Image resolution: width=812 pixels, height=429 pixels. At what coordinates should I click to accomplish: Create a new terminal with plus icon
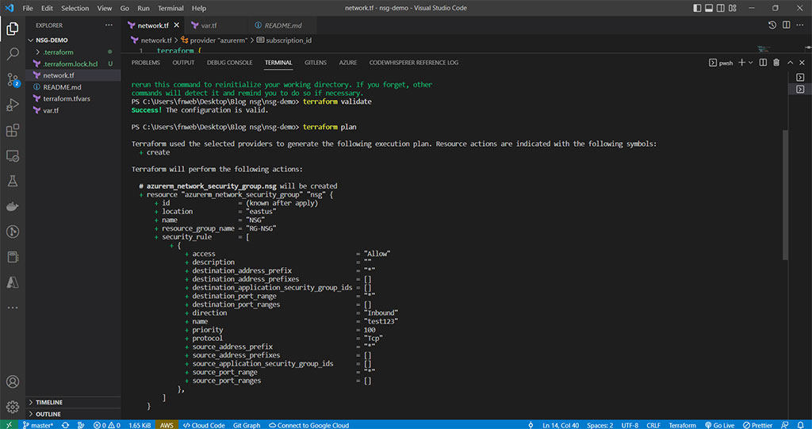[x=741, y=62]
